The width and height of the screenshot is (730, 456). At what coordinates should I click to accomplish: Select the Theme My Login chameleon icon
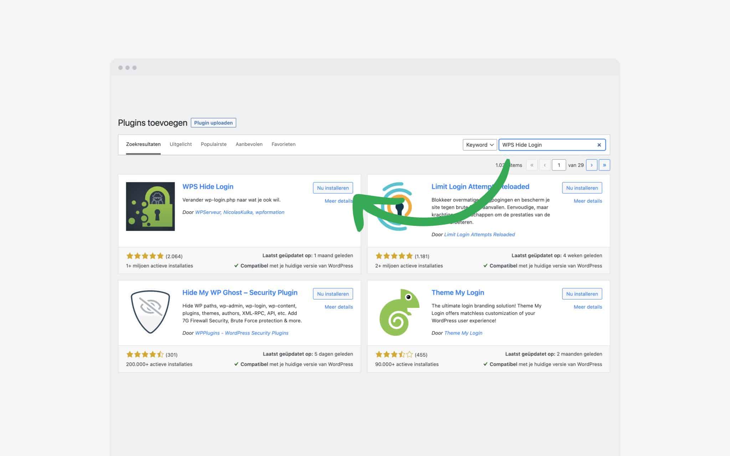(x=399, y=312)
